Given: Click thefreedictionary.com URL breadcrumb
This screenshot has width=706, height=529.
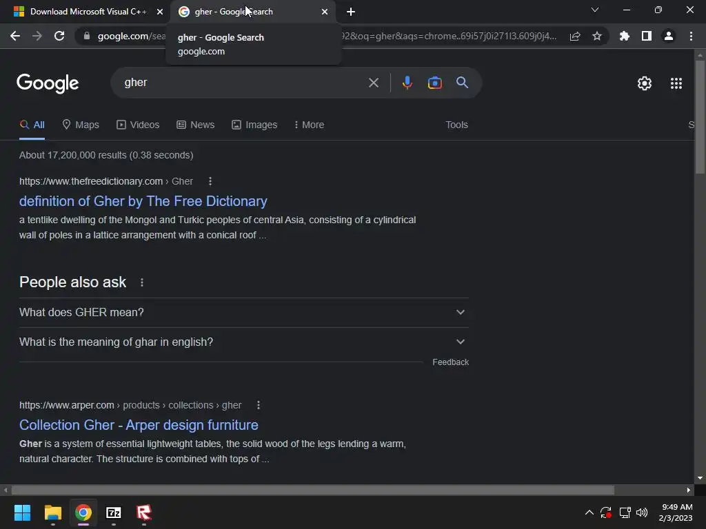Looking at the screenshot, I should (x=105, y=181).
